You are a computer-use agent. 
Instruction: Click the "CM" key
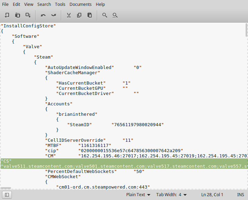(50, 156)
